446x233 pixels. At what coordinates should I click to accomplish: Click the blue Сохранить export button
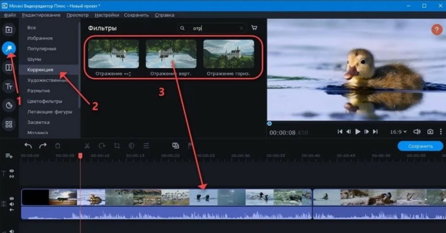pyautogui.click(x=420, y=146)
